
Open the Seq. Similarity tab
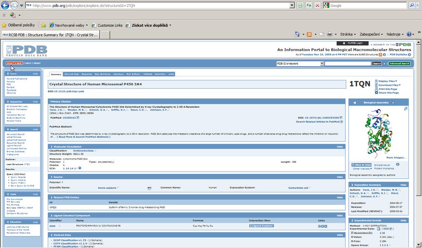[x=103, y=74]
